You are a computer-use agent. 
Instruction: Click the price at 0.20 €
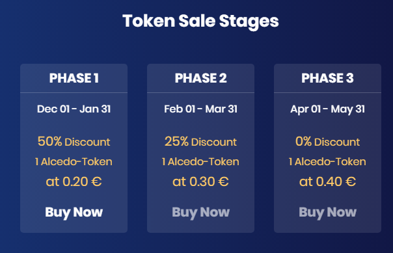pos(74,181)
